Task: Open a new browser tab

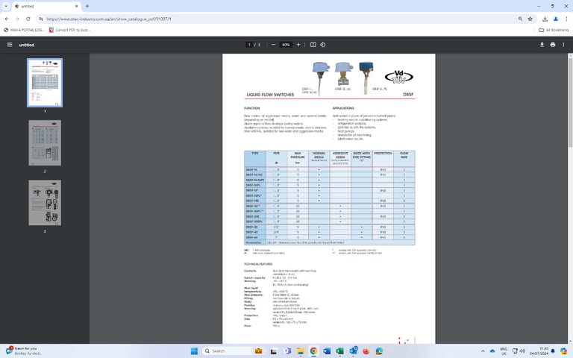Action: pos(87,6)
